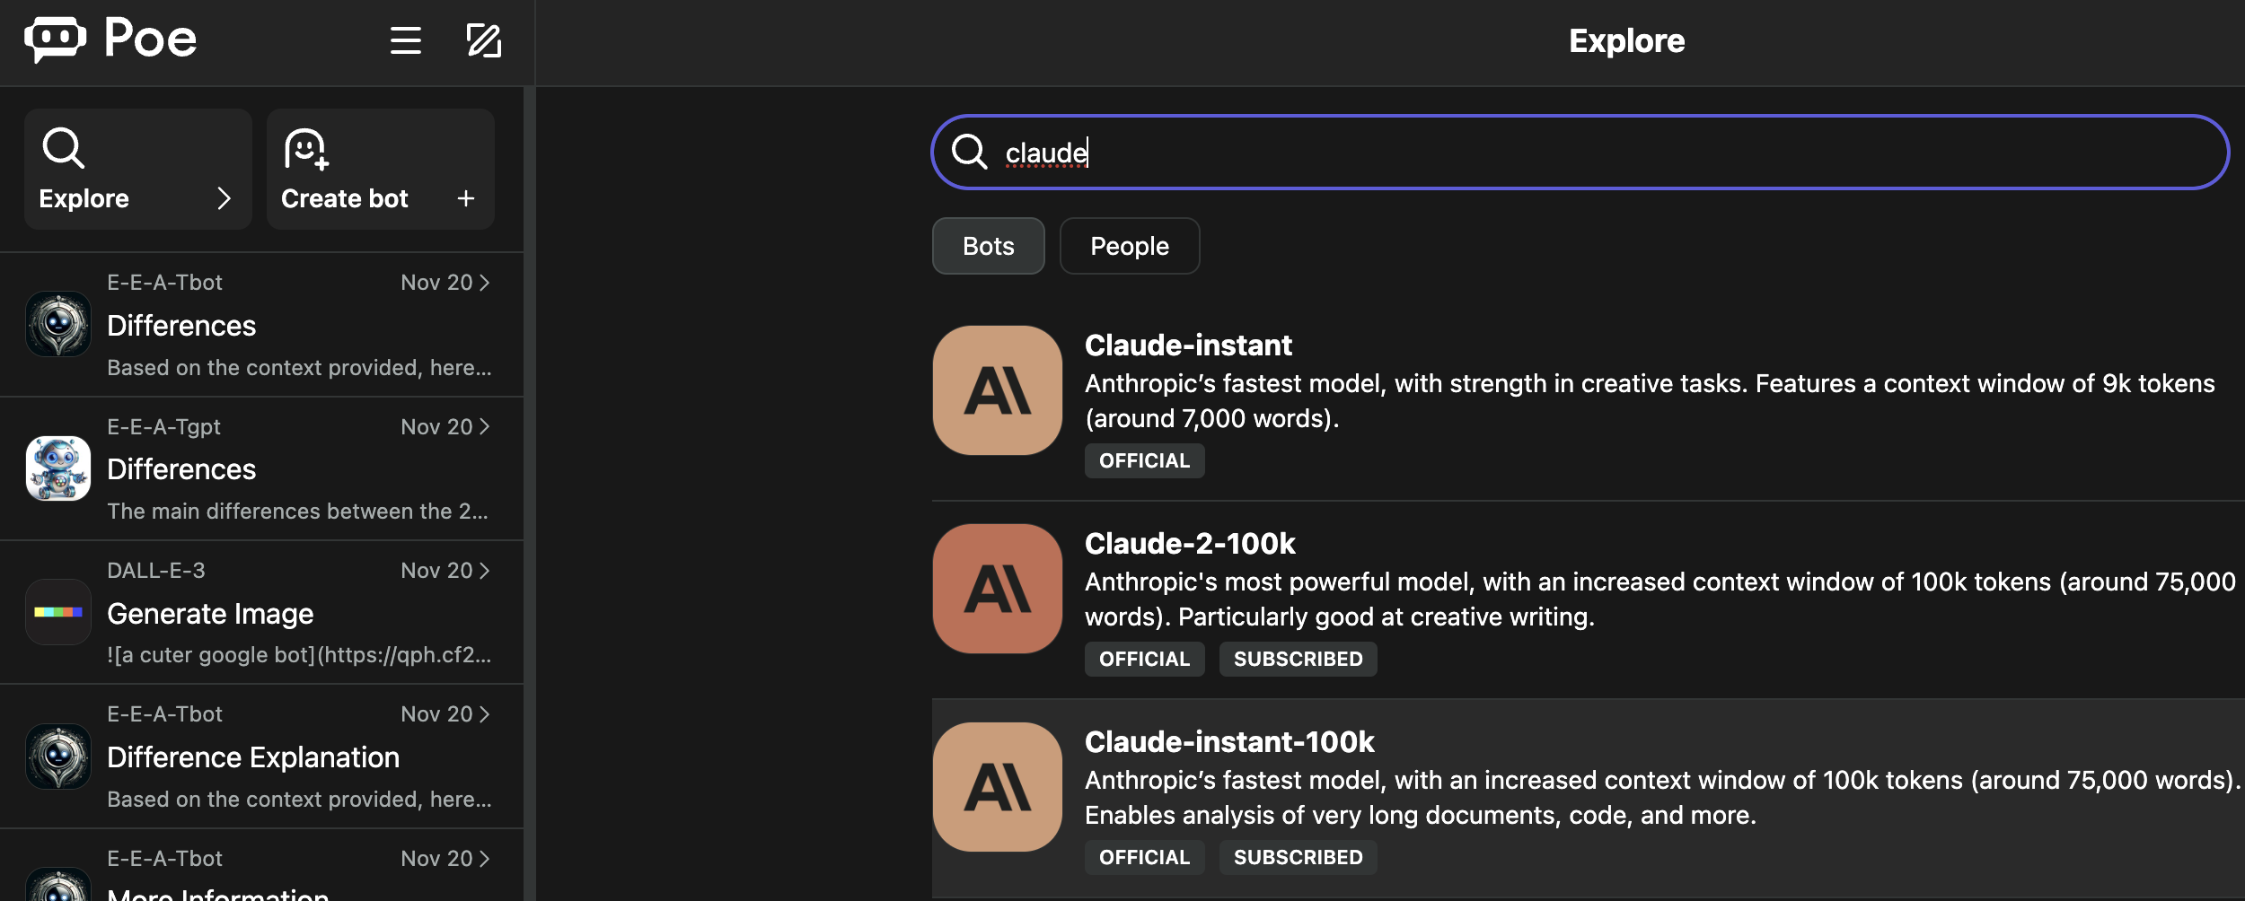Open the Claude-2-100k bot title
This screenshot has width=2245, height=901.
tap(1190, 544)
